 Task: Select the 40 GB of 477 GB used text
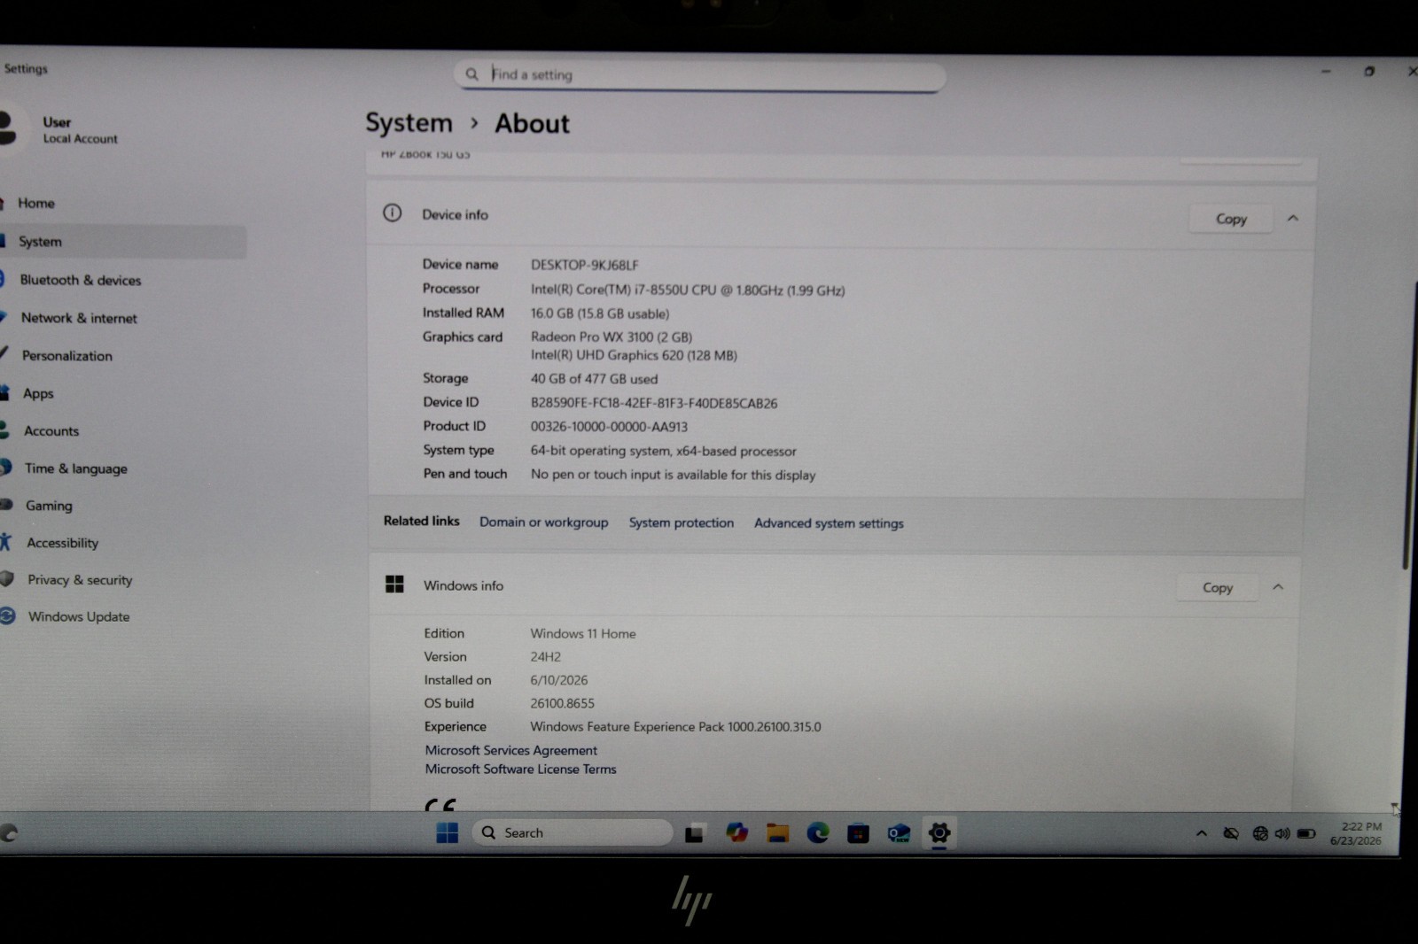tap(594, 379)
